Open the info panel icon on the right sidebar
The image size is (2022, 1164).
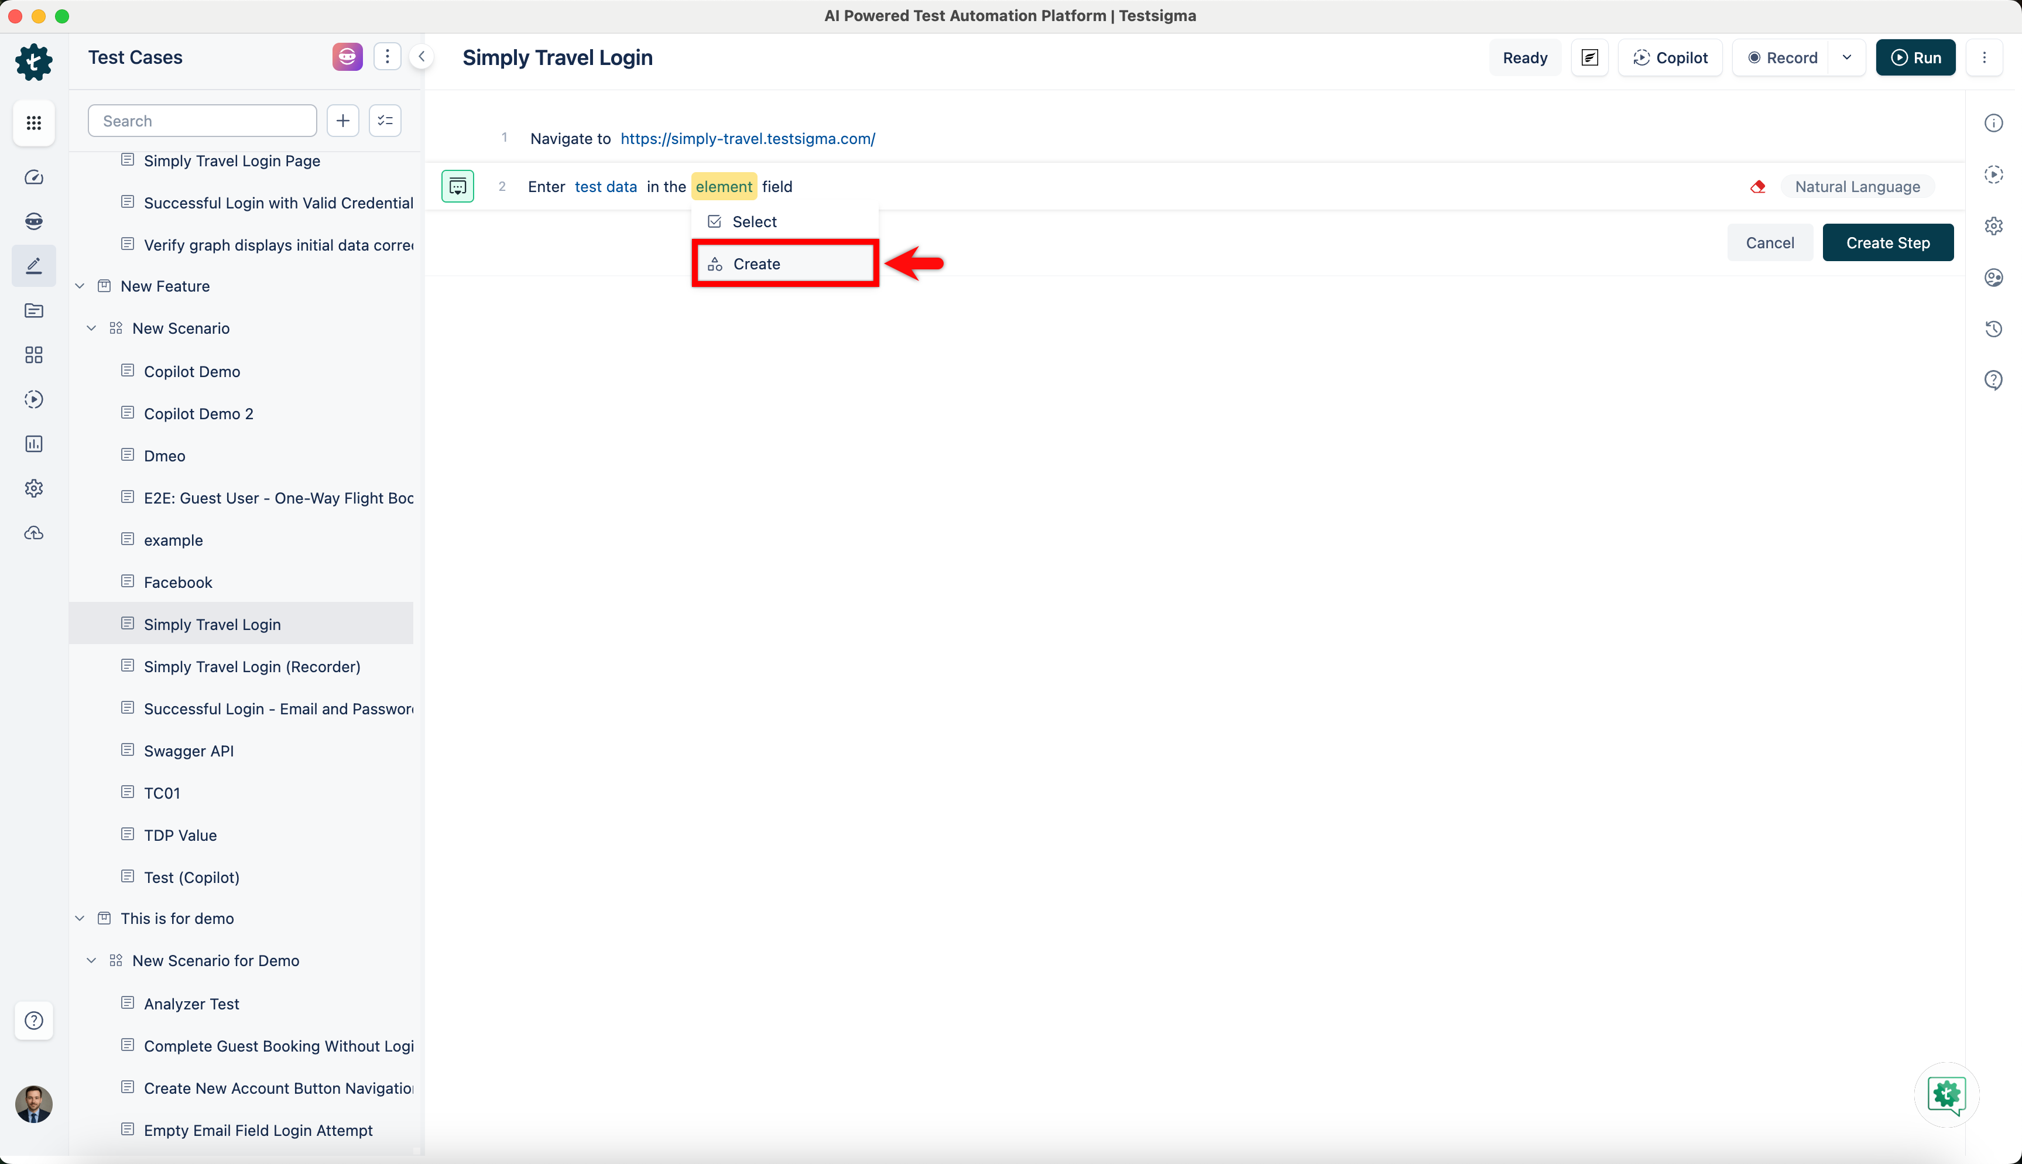(1993, 123)
